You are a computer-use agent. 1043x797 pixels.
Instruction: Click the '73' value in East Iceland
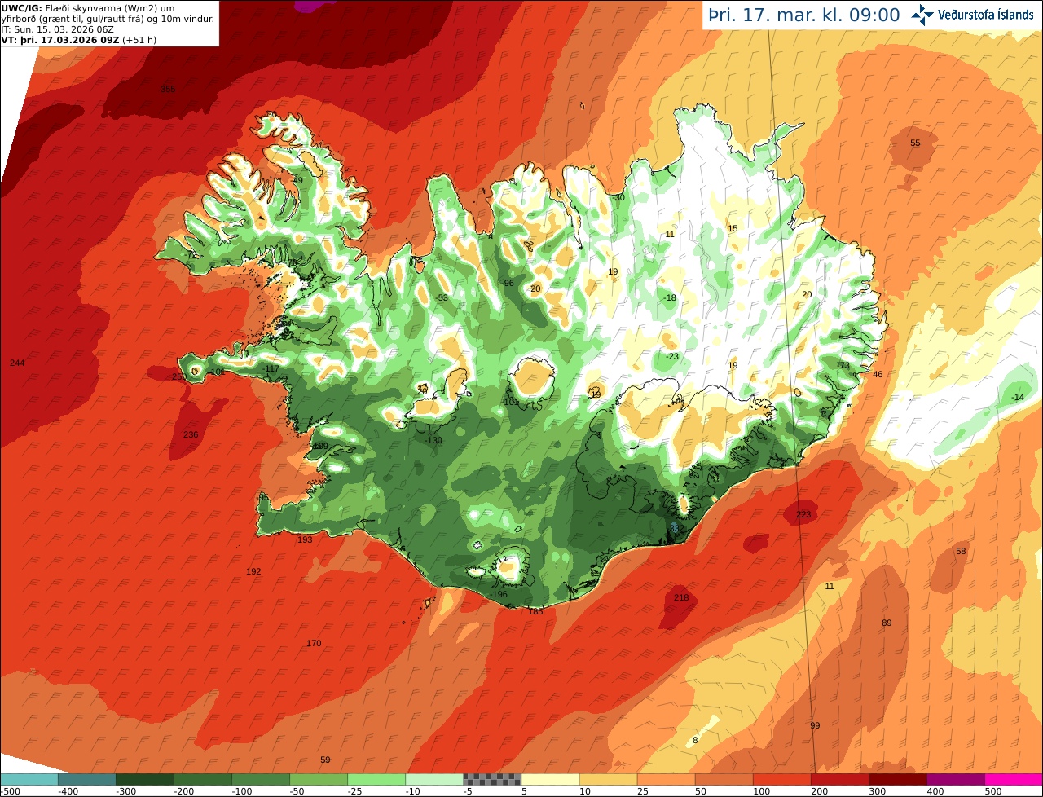coord(844,365)
